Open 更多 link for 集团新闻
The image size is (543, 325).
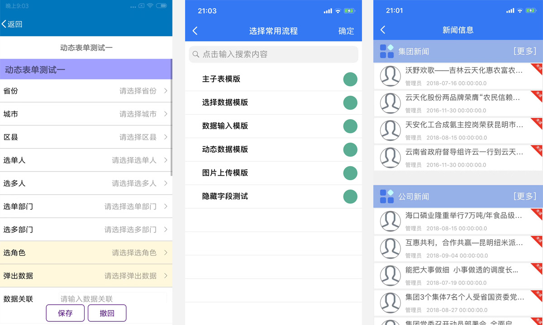[x=524, y=51]
